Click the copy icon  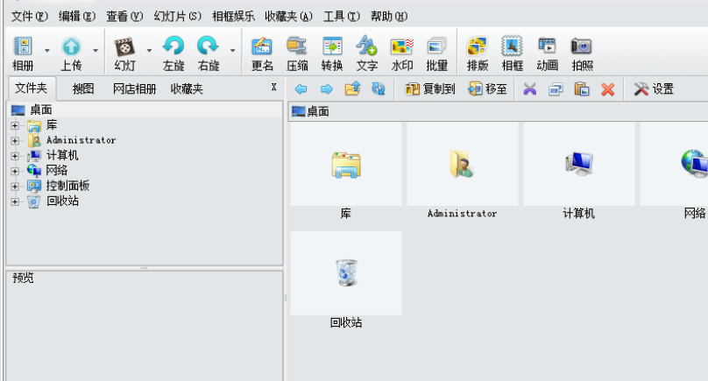click(556, 89)
